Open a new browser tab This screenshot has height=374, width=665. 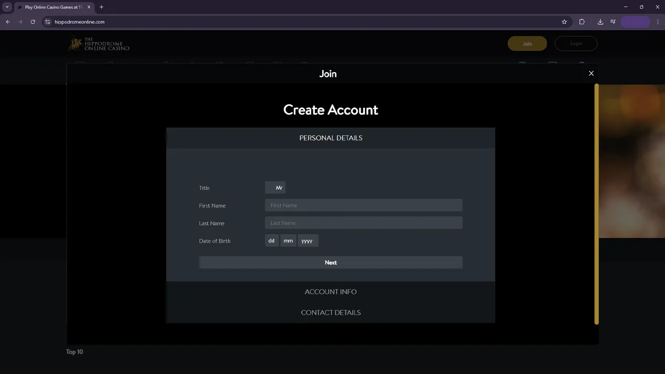101,7
